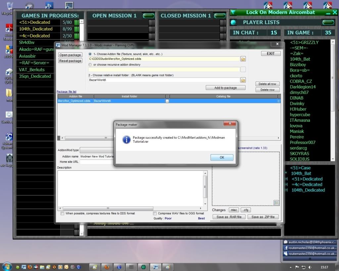The image size is (339, 271).
Task: Click the green Open Mission 1 indicator
Action: click(149, 16)
